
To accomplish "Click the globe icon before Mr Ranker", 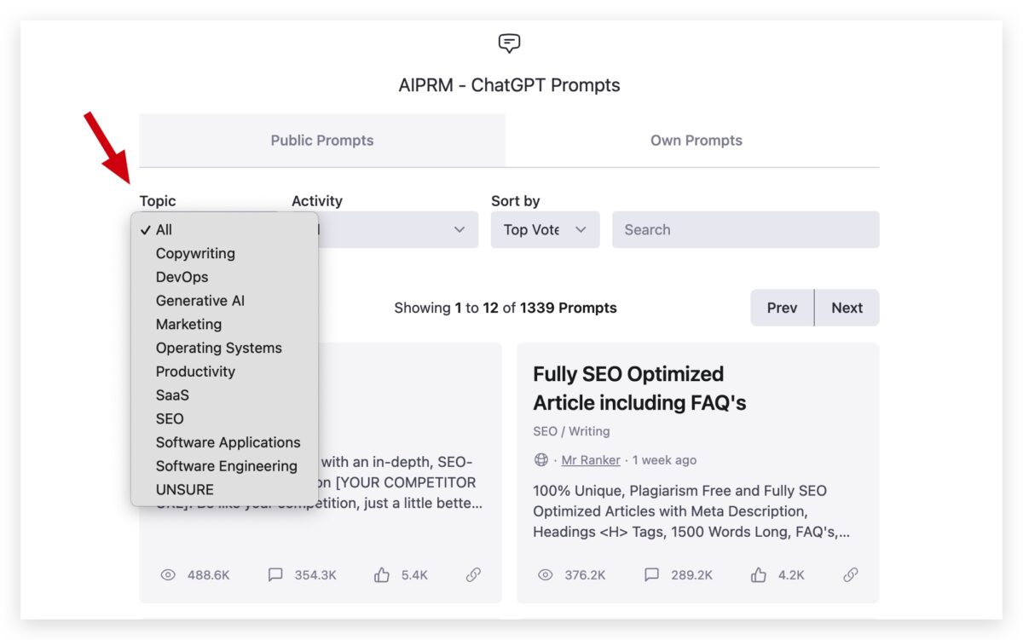I will coord(541,460).
